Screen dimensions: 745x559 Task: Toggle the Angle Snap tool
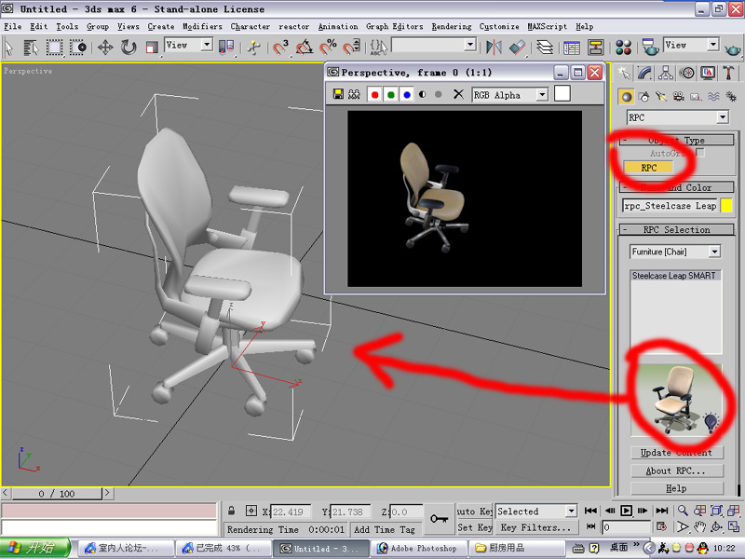click(305, 48)
